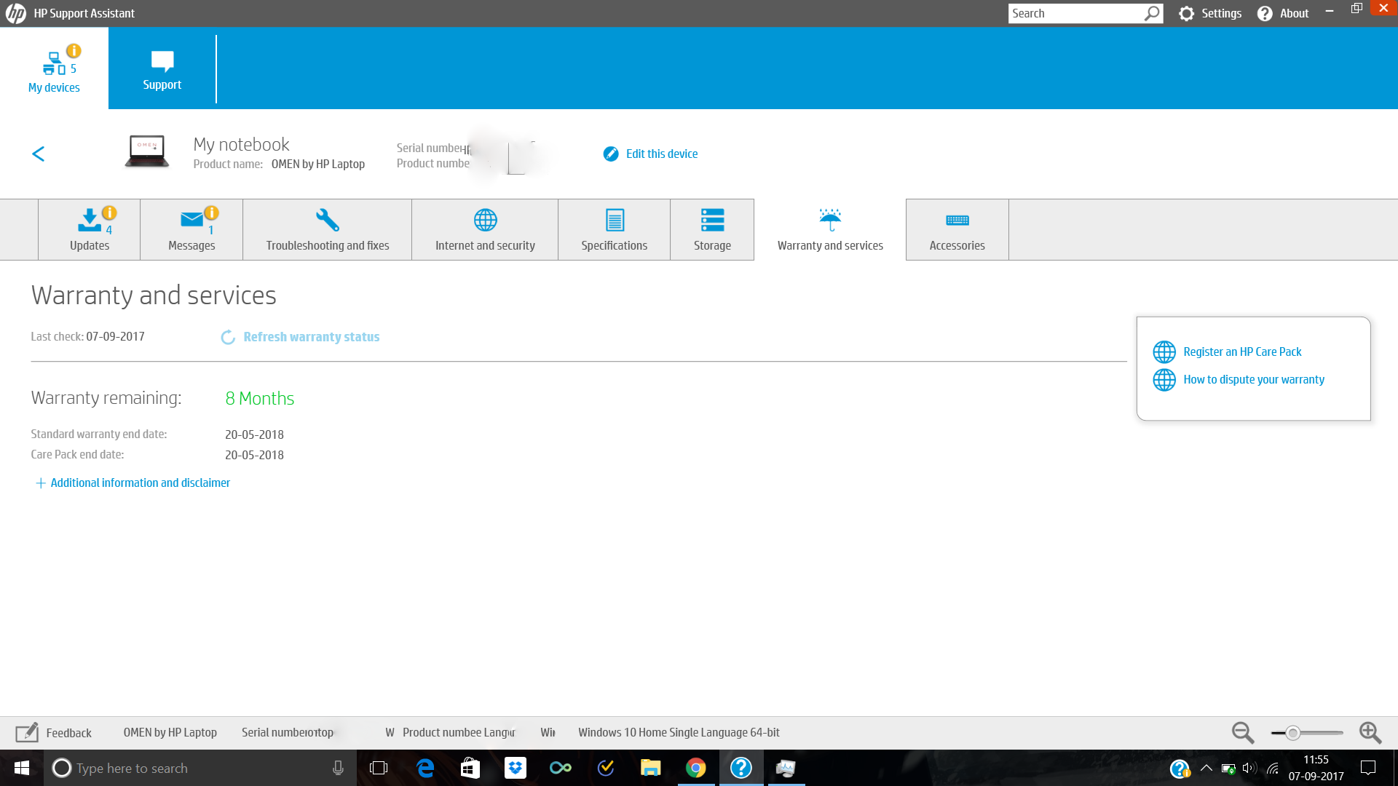
Task: Click How to dispute your warranty
Action: click(x=1253, y=379)
